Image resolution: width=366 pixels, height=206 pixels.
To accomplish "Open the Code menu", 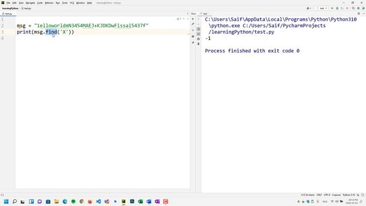I will point(40,3).
